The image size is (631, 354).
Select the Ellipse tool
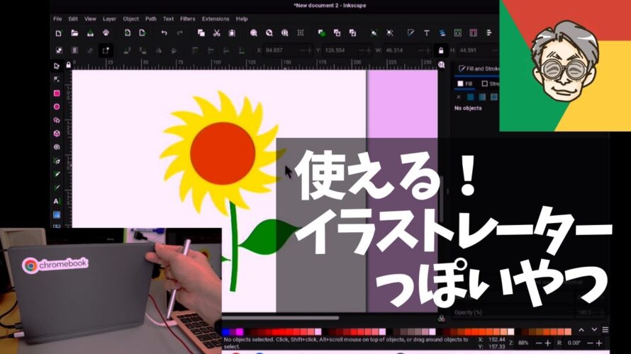click(56, 106)
